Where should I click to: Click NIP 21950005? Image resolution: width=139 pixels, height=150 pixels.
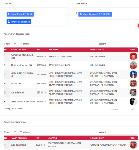point(41,83)
